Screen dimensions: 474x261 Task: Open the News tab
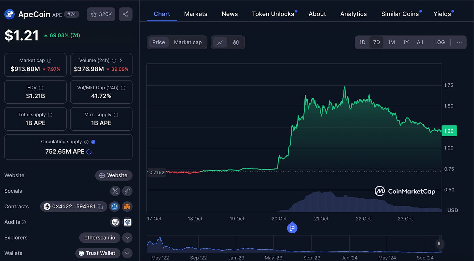(x=230, y=14)
